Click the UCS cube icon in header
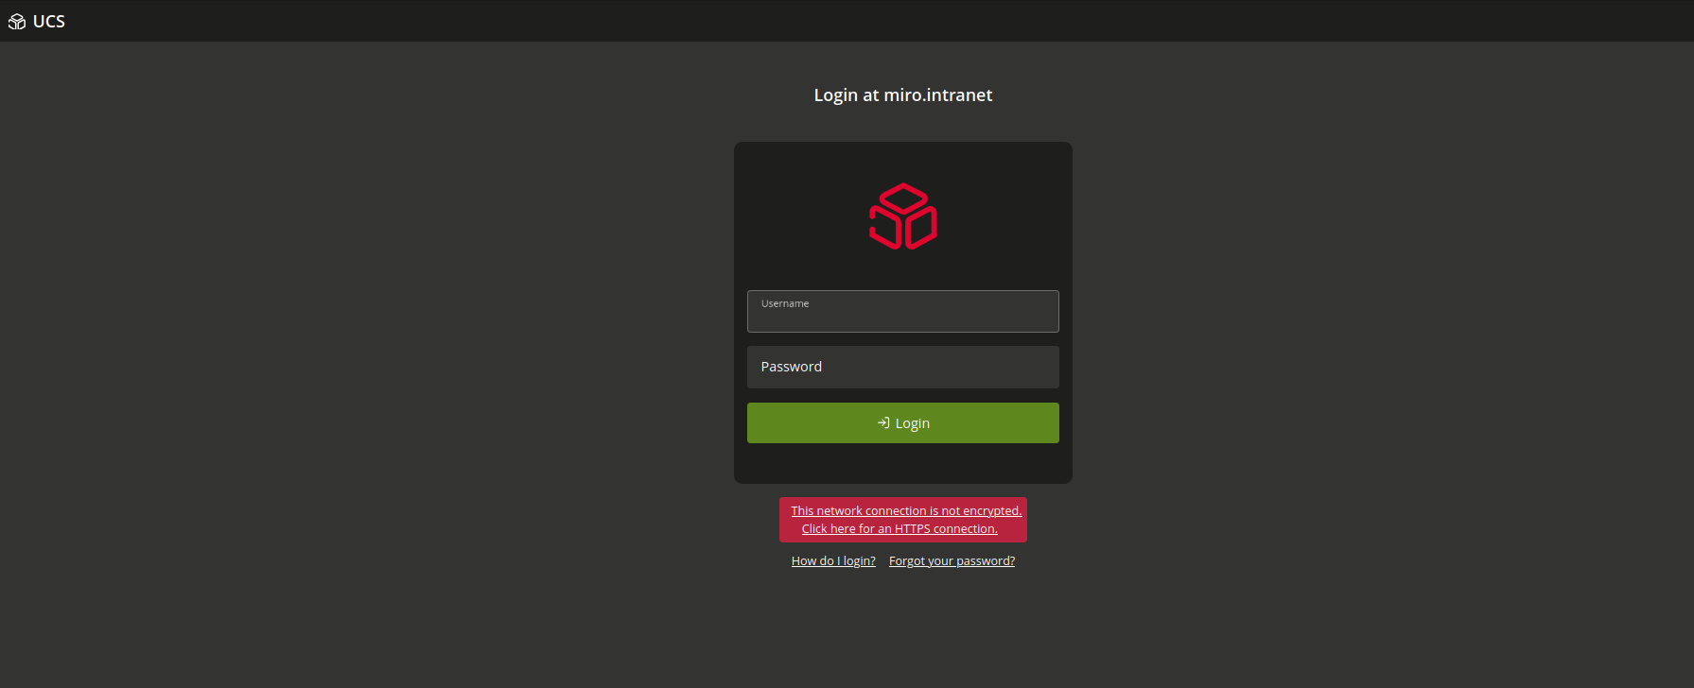The width and height of the screenshot is (1694, 688). (17, 22)
